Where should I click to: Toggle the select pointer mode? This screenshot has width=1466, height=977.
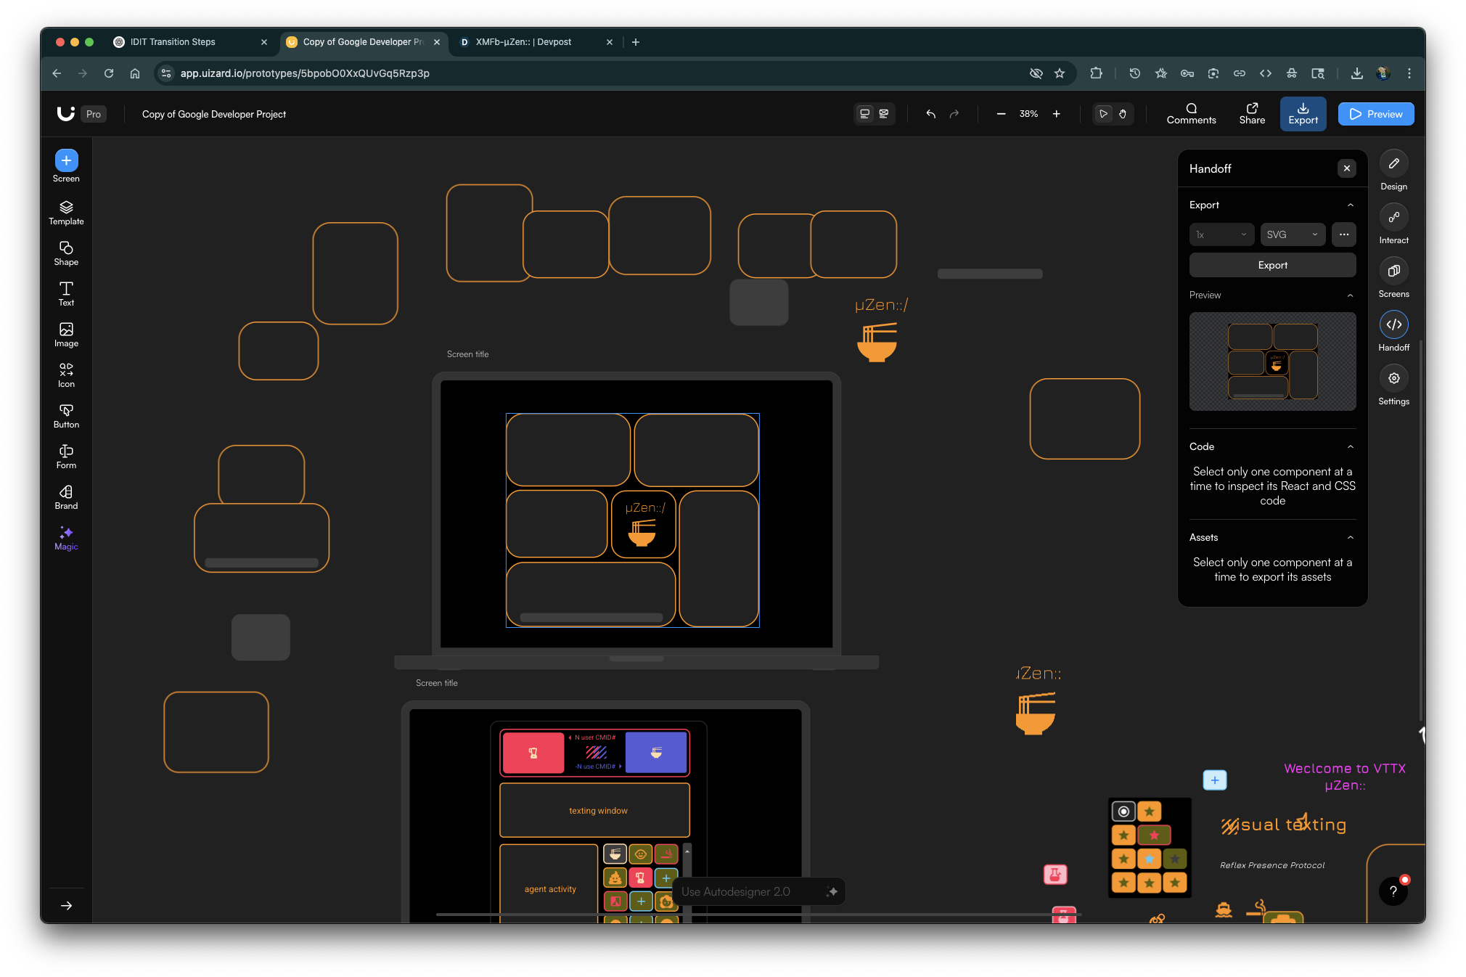point(1103,114)
